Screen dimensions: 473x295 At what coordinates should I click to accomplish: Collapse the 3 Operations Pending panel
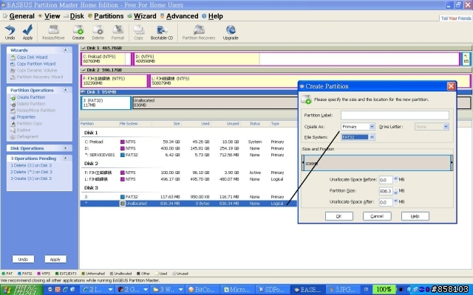coord(66,158)
